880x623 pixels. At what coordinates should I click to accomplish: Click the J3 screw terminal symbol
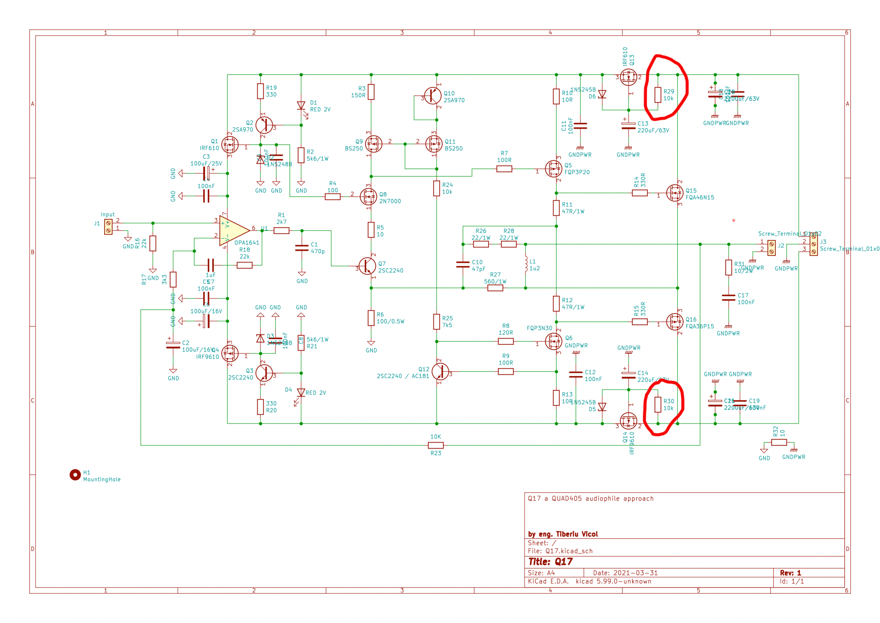814,244
